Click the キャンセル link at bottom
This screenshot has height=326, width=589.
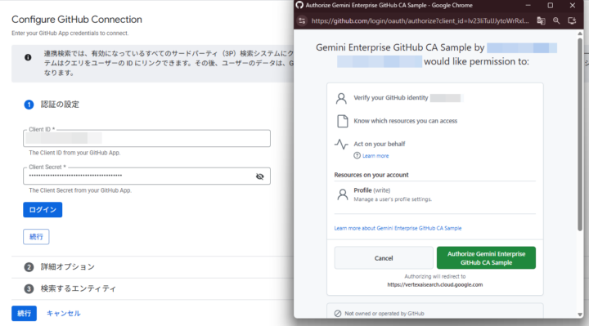(64, 313)
